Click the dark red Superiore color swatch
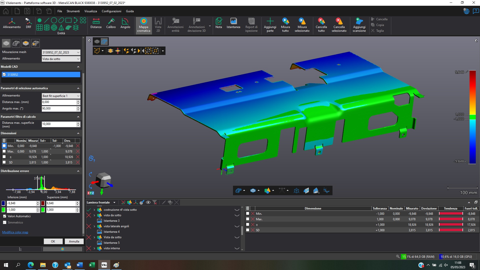 (x=43, y=203)
